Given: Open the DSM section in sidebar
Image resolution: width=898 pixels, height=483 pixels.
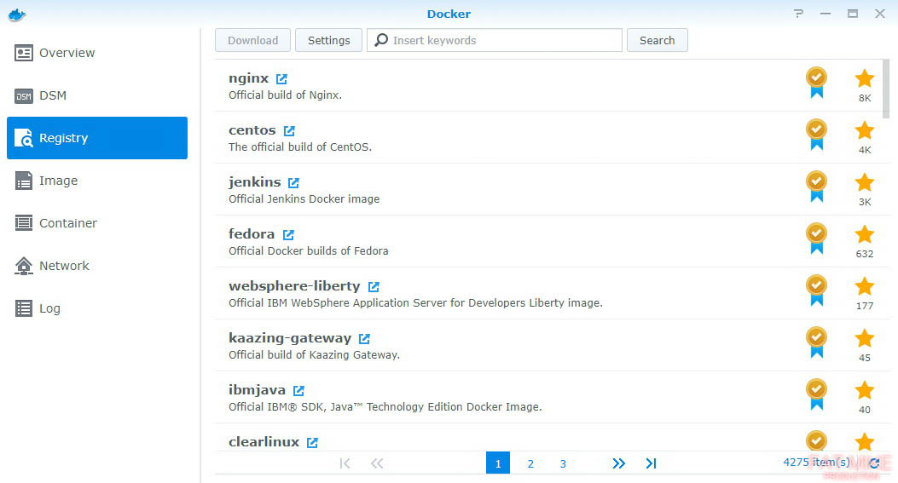Looking at the screenshot, I should click(x=97, y=95).
